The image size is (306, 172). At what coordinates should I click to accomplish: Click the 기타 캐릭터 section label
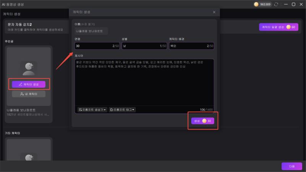click(12, 133)
